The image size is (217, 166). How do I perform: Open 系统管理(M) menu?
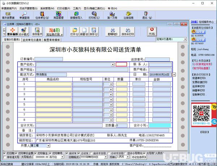pyautogui.click(x=47, y=8)
